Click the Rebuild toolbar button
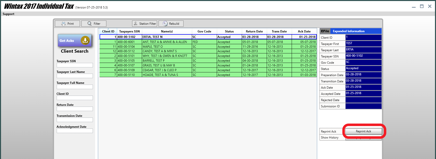The height and width of the screenshot is (159, 436). [x=171, y=23]
